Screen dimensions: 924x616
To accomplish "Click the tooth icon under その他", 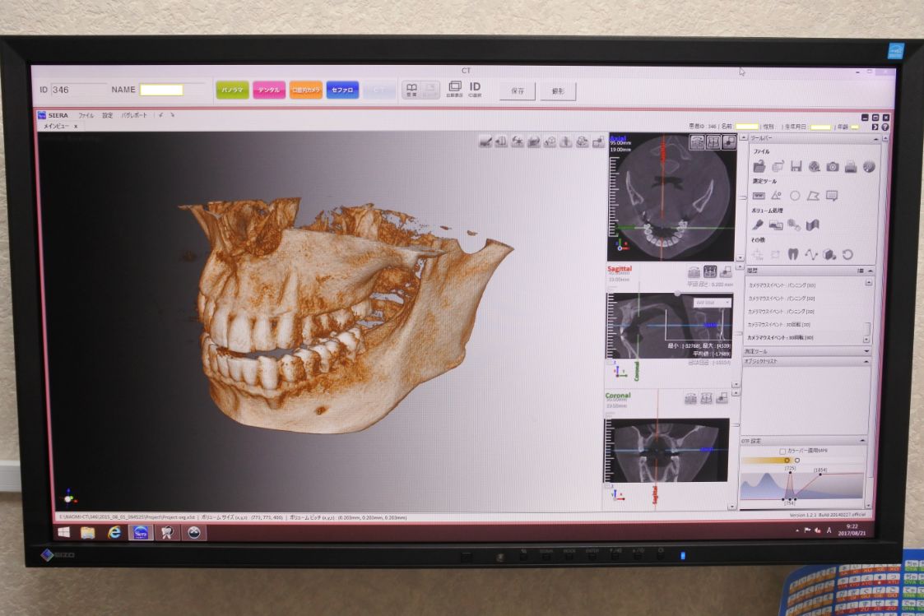I will (793, 254).
